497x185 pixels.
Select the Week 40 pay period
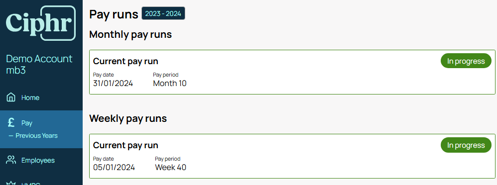pos(170,167)
